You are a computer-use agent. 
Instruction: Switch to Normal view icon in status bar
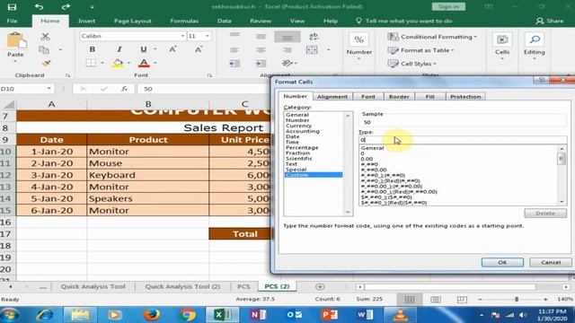coord(410,300)
